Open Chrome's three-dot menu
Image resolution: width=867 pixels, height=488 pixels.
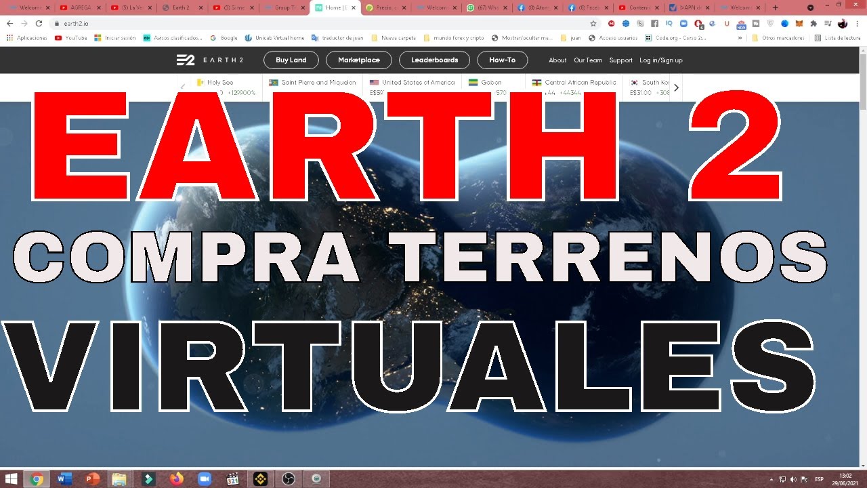click(858, 23)
